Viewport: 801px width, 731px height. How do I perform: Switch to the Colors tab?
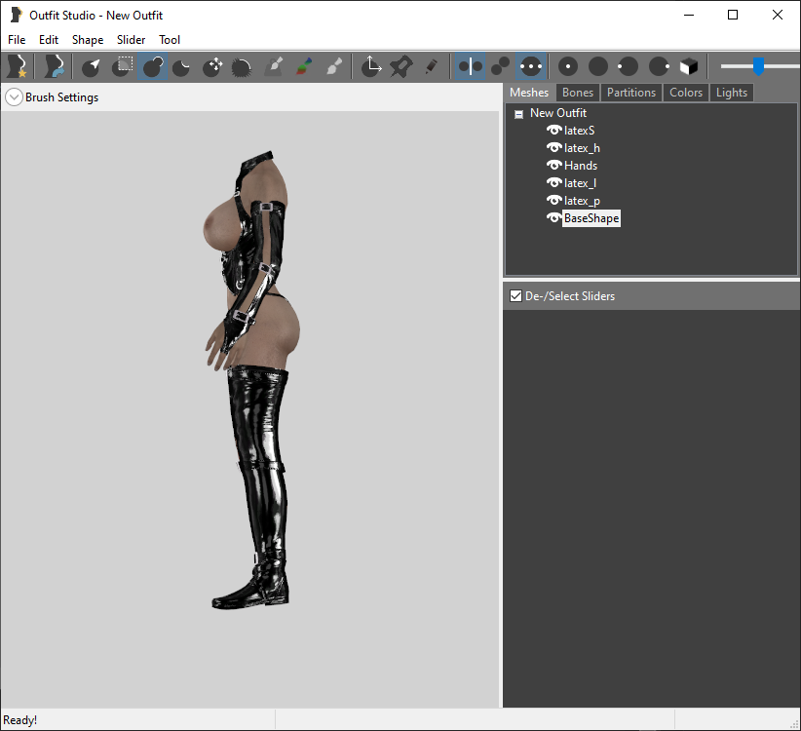click(x=686, y=93)
